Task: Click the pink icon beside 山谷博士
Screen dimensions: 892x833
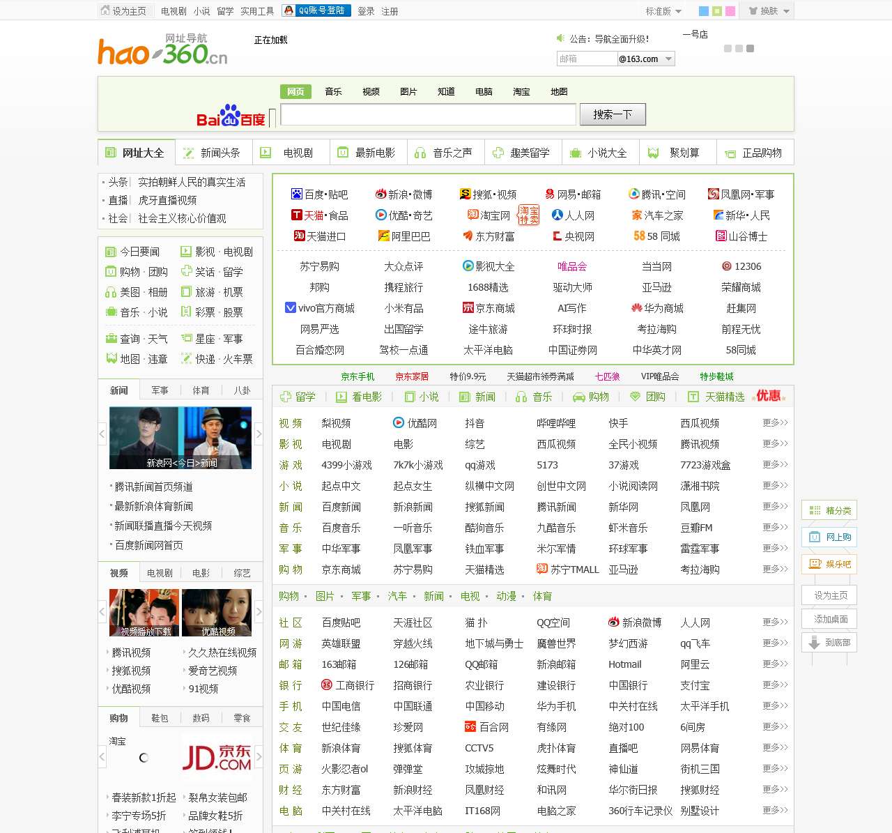Action: [x=721, y=236]
